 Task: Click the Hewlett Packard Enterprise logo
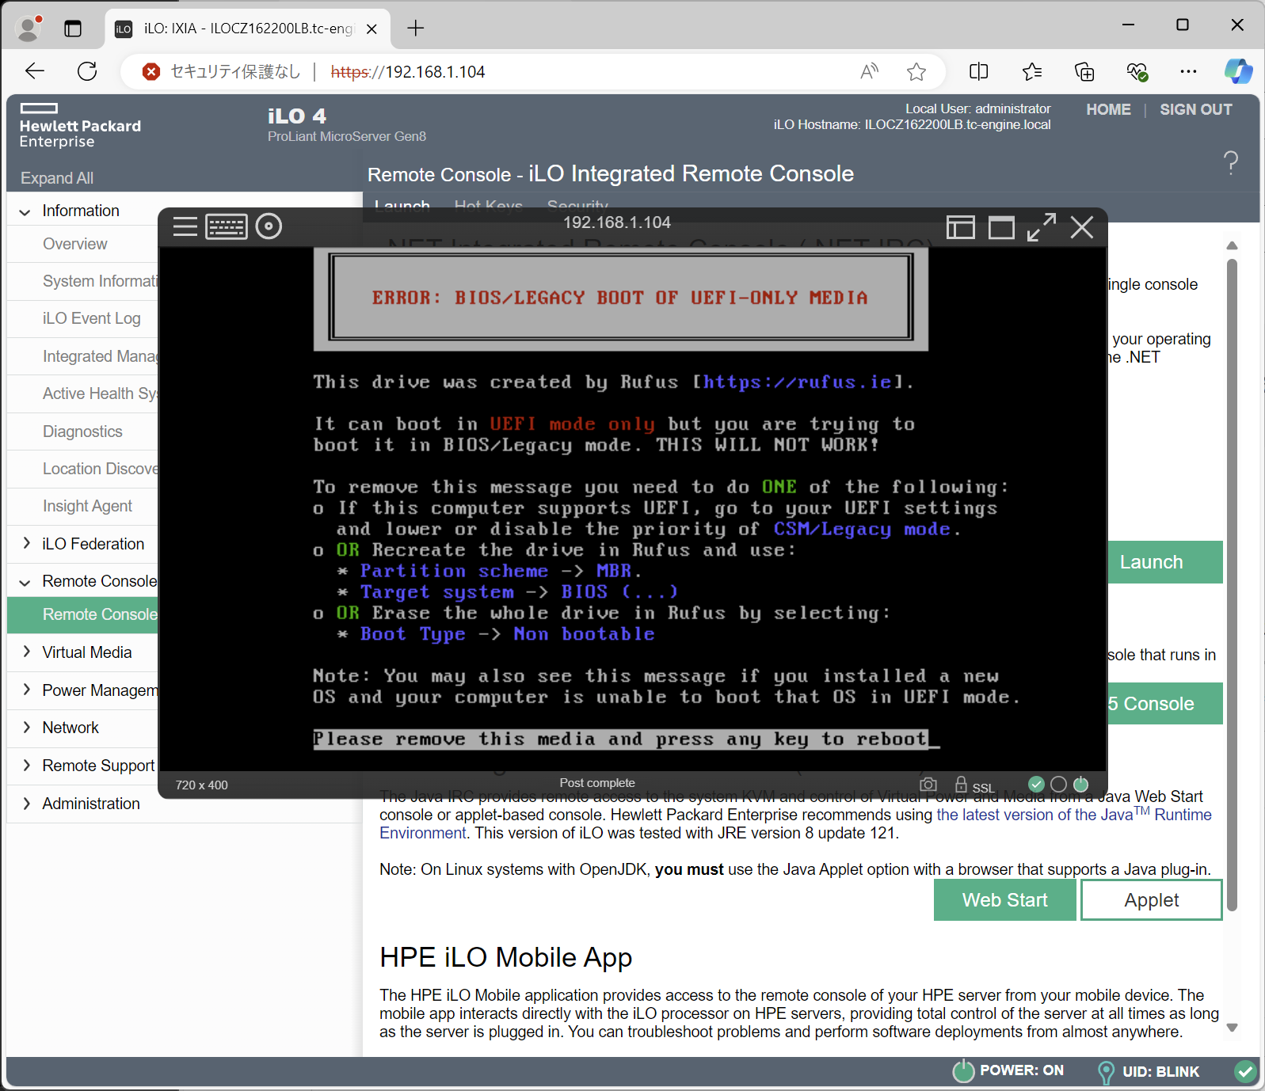click(x=80, y=126)
